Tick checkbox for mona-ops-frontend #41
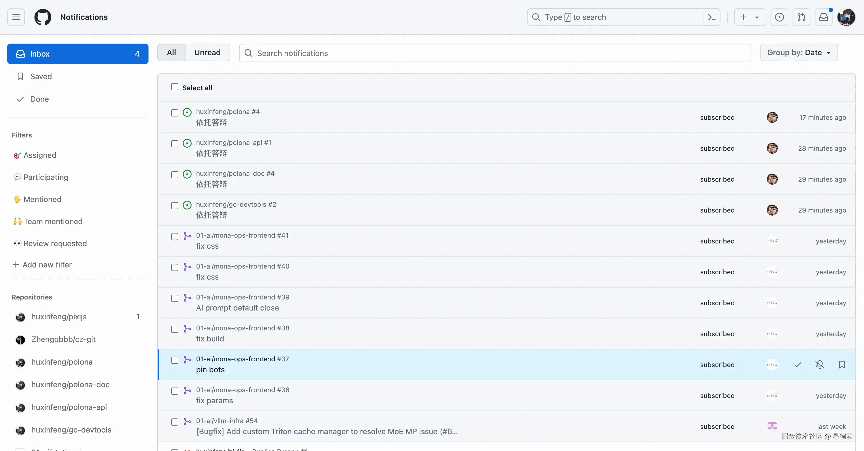Viewport: 864px width, 451px height. click(174, 237)
